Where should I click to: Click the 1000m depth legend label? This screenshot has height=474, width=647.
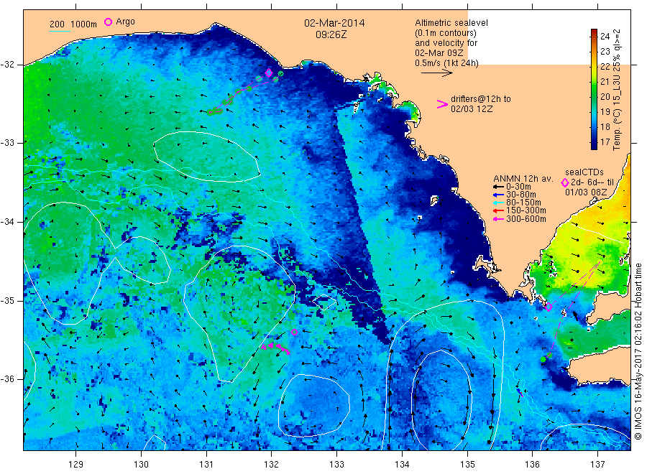click(x=84, y=24)
